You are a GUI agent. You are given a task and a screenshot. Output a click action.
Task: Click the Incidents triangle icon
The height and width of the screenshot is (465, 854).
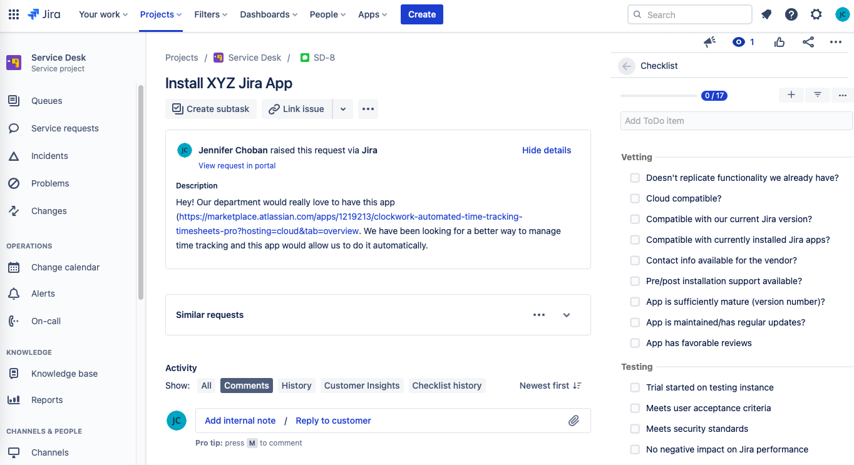click(x=14, y=156)
